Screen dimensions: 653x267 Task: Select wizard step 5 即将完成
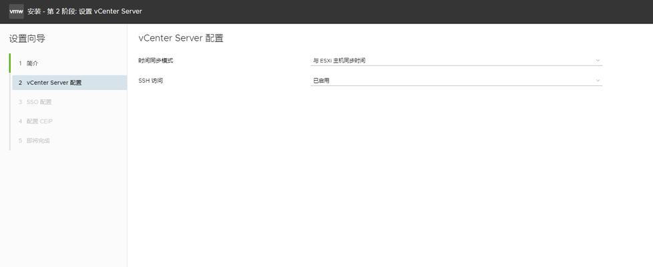pos(69,141)
